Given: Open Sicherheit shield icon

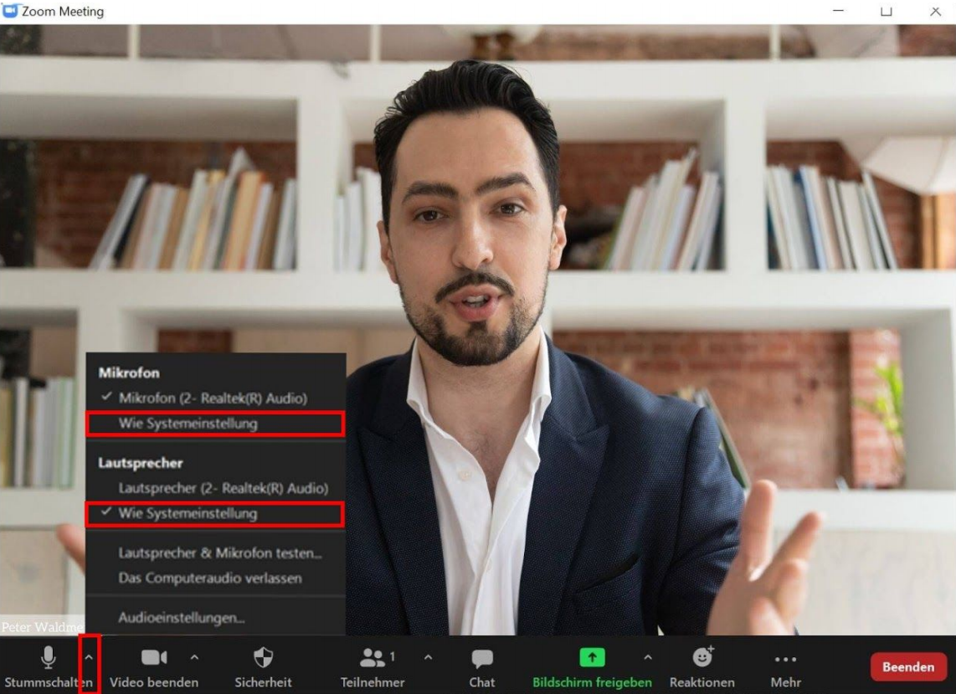Looking at the screenshot, I should pos(263,658).
